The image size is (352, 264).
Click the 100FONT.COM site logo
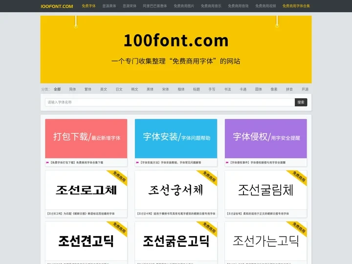57,6
